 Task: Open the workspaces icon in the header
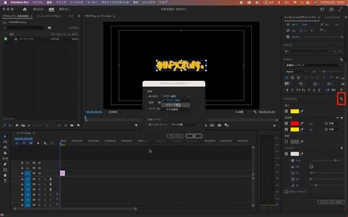(x=322, y=9)
